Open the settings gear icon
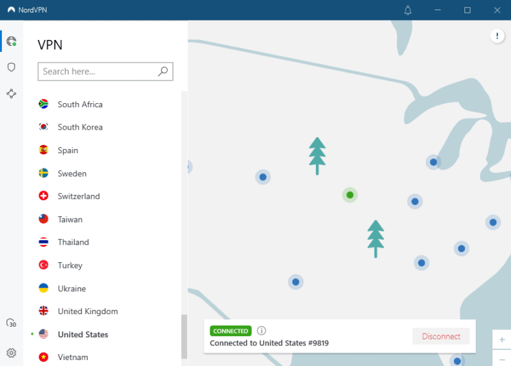The width and height of the screenshot is (511, 366). 11,353
